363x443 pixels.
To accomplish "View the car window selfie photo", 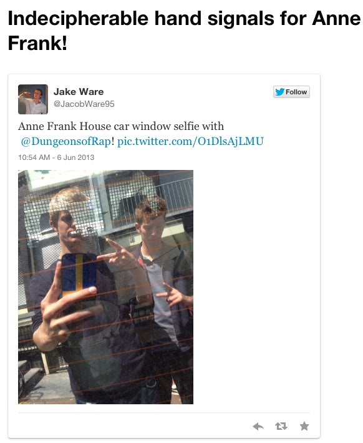I will [106, 287].
